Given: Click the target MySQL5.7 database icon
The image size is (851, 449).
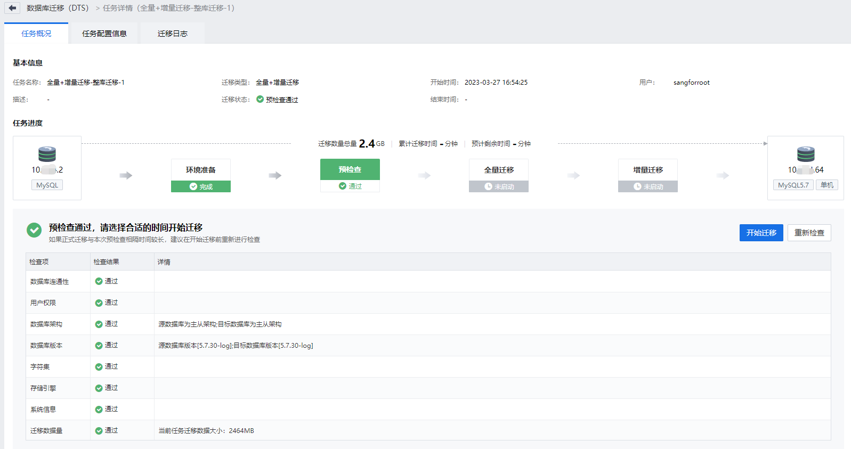Looking at the screenshot, I should click(805, 154).
